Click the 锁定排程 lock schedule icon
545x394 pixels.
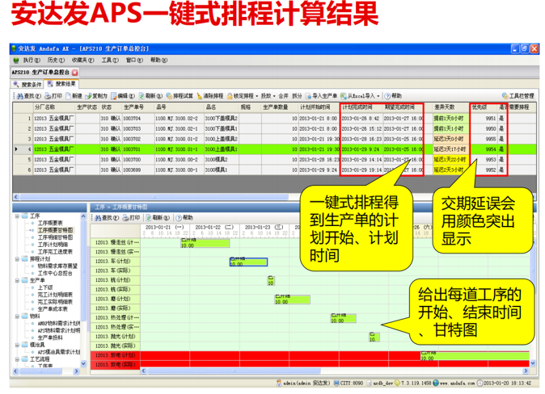click(x=230, y=96)
